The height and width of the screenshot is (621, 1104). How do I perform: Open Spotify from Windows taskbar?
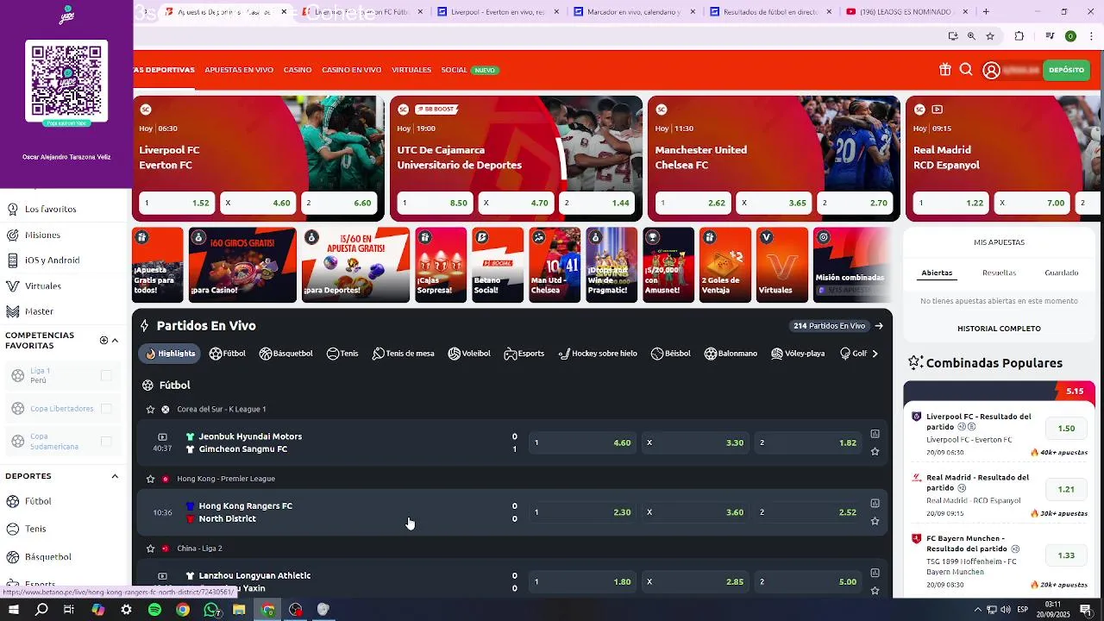click(154, 610)
